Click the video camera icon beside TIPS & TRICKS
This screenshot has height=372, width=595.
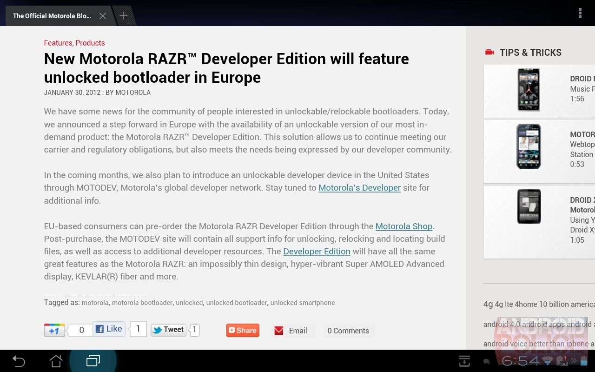pyautogui.click(x=489, y=52)
